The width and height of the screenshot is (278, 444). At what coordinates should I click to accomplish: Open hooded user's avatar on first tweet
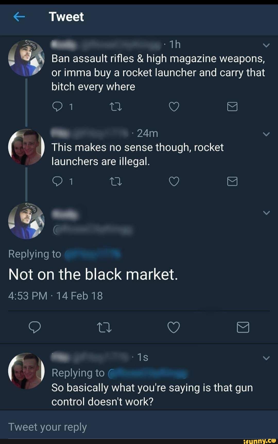click(26, 58)
